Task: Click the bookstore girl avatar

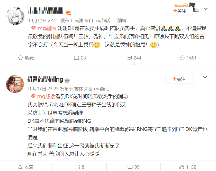Action: [x=15, y=84]
